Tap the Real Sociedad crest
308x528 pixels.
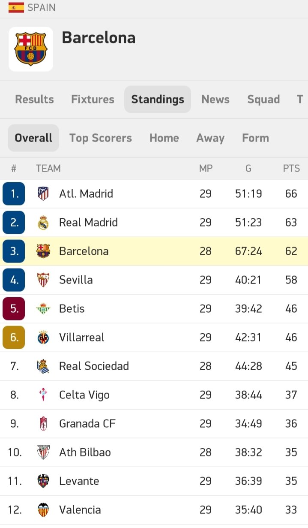tap(43, 366)
